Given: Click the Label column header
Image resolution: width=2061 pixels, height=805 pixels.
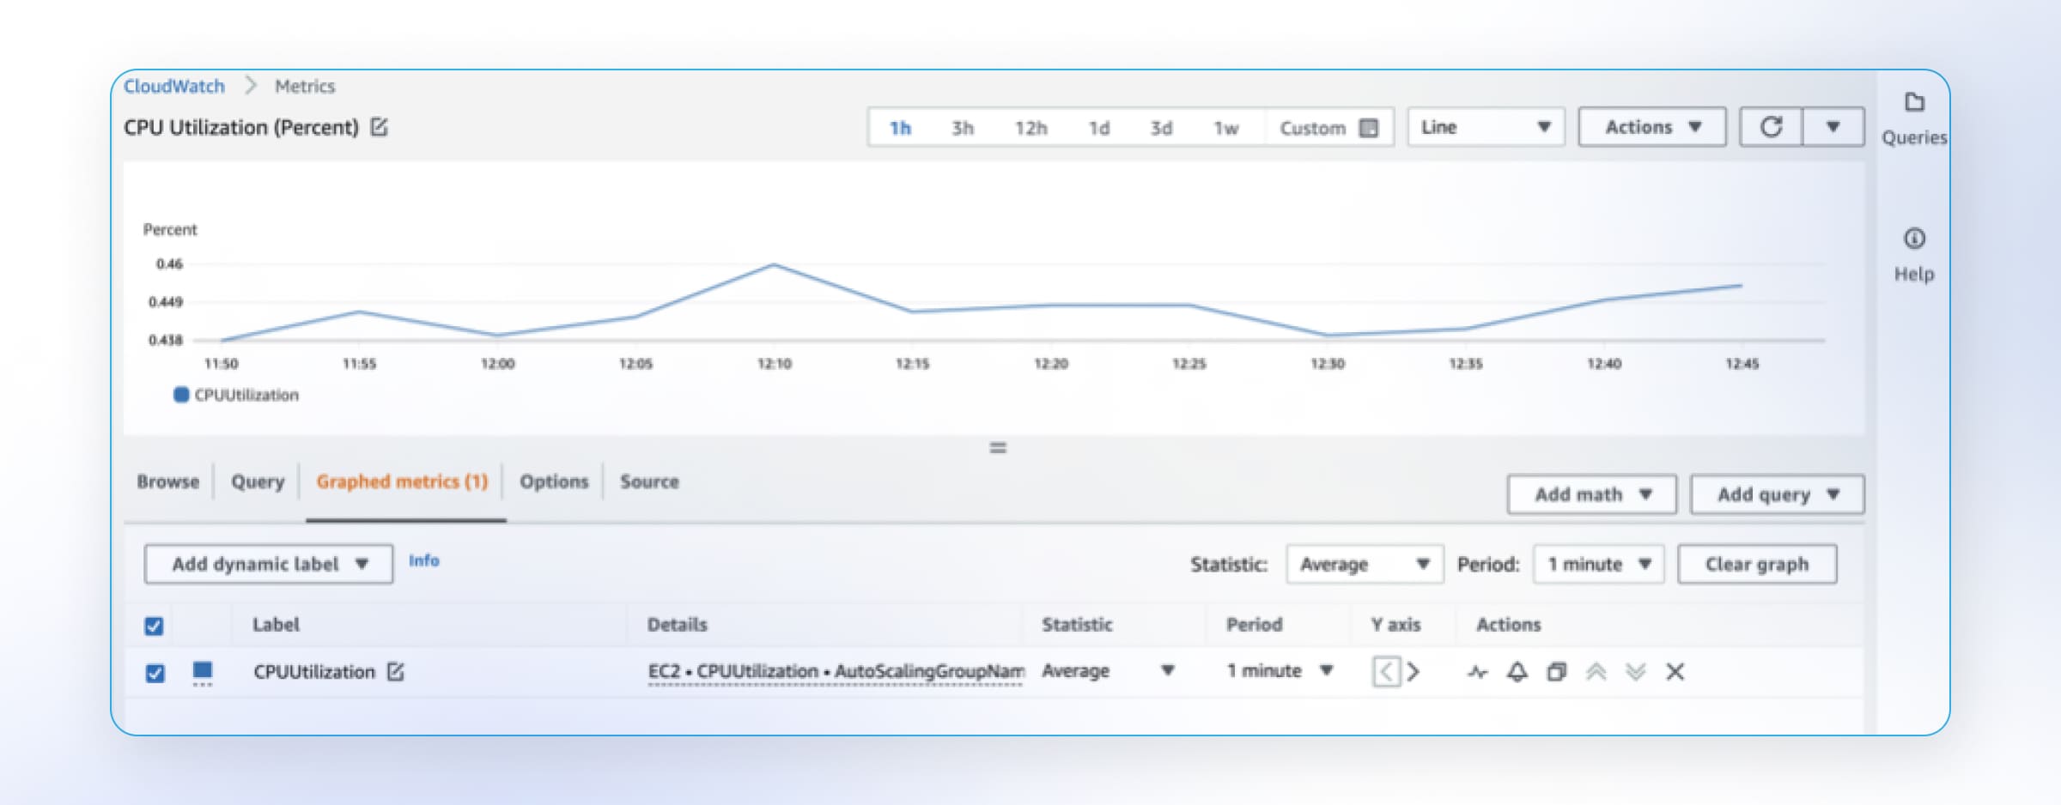Looking at the screenshot, I should [x=276, y=625].
